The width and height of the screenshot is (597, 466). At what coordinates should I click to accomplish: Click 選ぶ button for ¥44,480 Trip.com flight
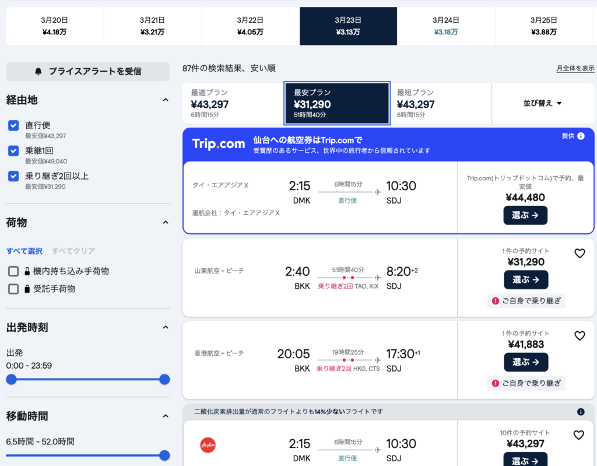coord(525,215)
